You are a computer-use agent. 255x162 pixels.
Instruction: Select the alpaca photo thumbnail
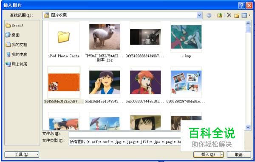tap(105, 37)
